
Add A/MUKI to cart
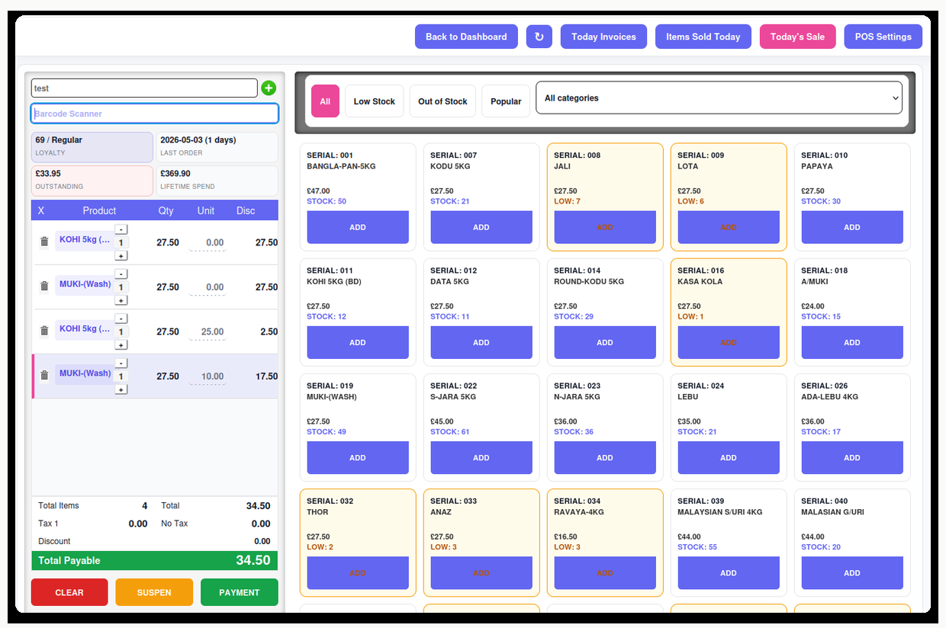[x=852, y=342]
